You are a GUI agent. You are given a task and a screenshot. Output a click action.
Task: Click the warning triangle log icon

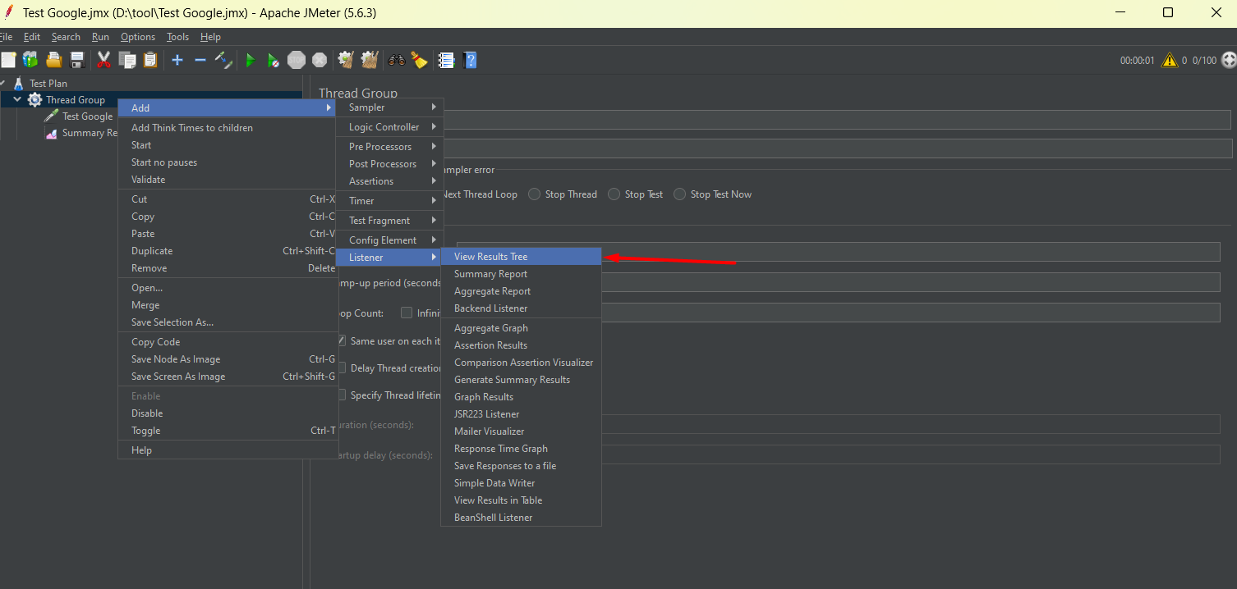click(1169, 60)
